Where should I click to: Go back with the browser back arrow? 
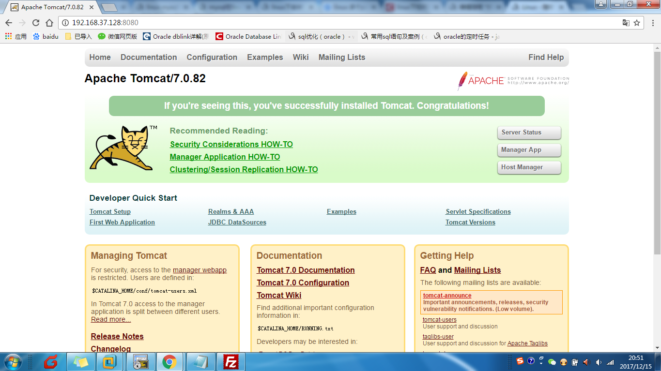coord(9,23)
